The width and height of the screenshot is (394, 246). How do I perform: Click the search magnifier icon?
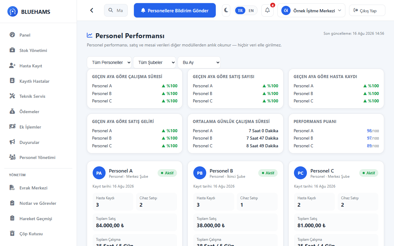tap(111, 10)
